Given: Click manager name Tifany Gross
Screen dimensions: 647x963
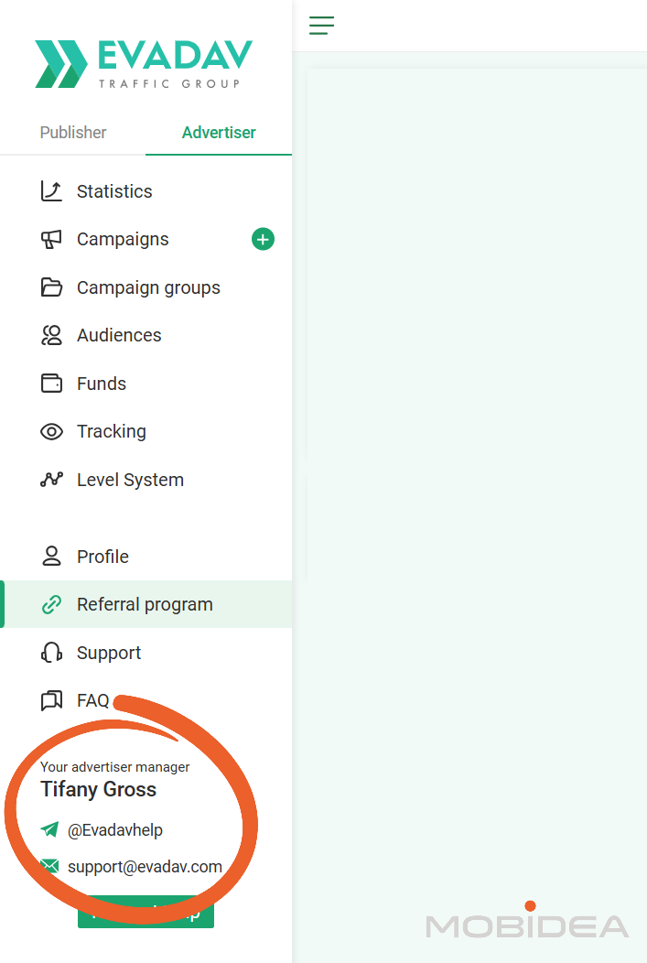Looking at the screenshot, I should tap(98, 789).
